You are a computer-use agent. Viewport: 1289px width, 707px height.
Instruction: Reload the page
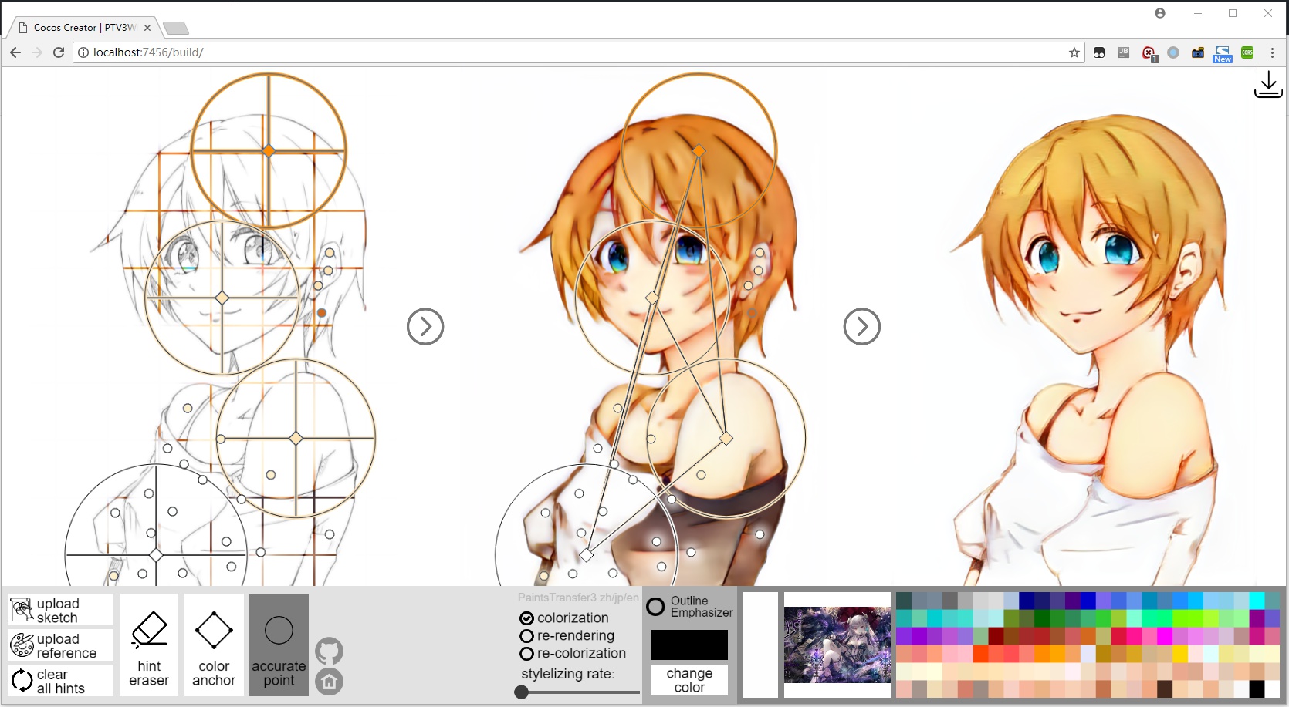[59, 52]
